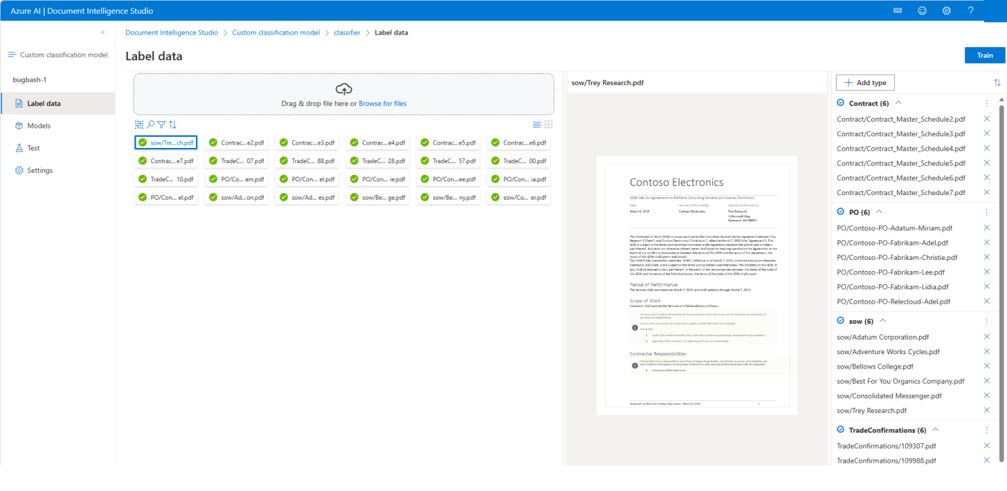Viewport: 1007px width, 491px height.
Task: Open Browse for files link
Action: point(382,103)
